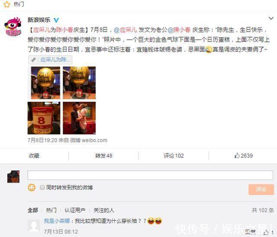The width and height of the screenshot is (277, 237).
Task: Click the blue verified V badge
Action: [56, 20]
